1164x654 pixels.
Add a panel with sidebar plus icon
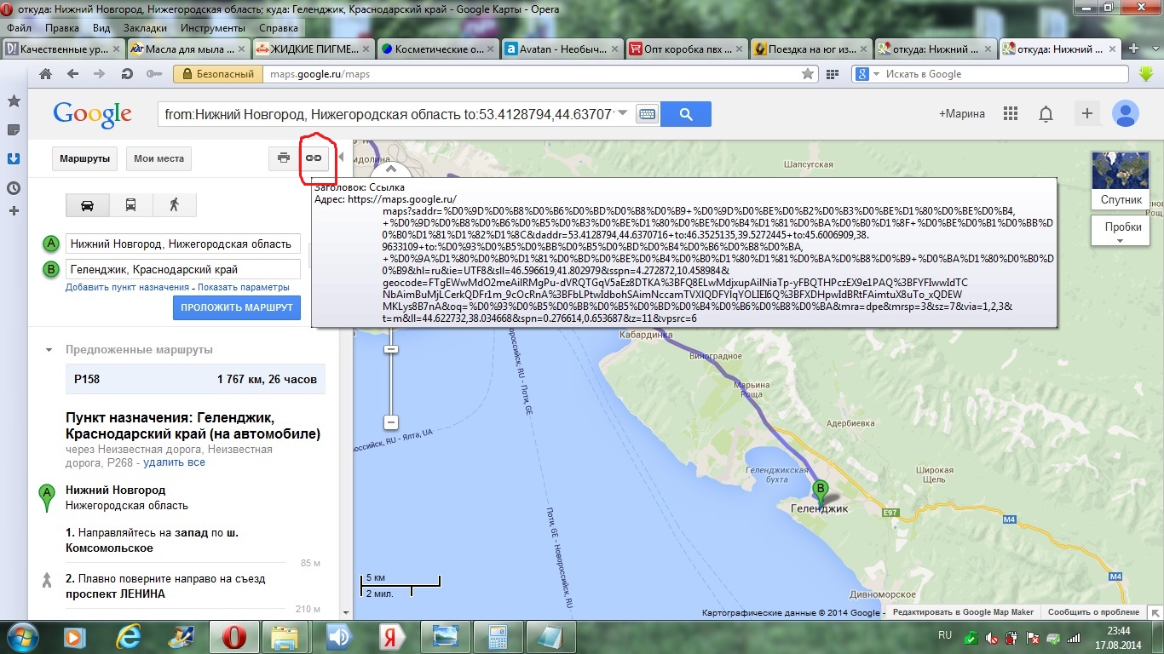tap(14, 210)
